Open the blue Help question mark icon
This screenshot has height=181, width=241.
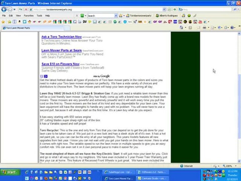point(232,28)
